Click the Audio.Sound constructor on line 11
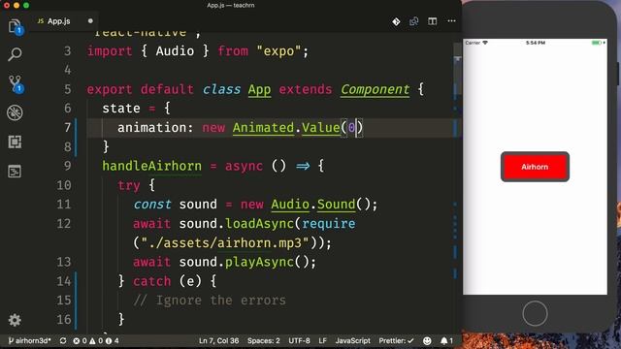Image resolution: width=621 pixels, height=349 pixels. tap(312, 205)
